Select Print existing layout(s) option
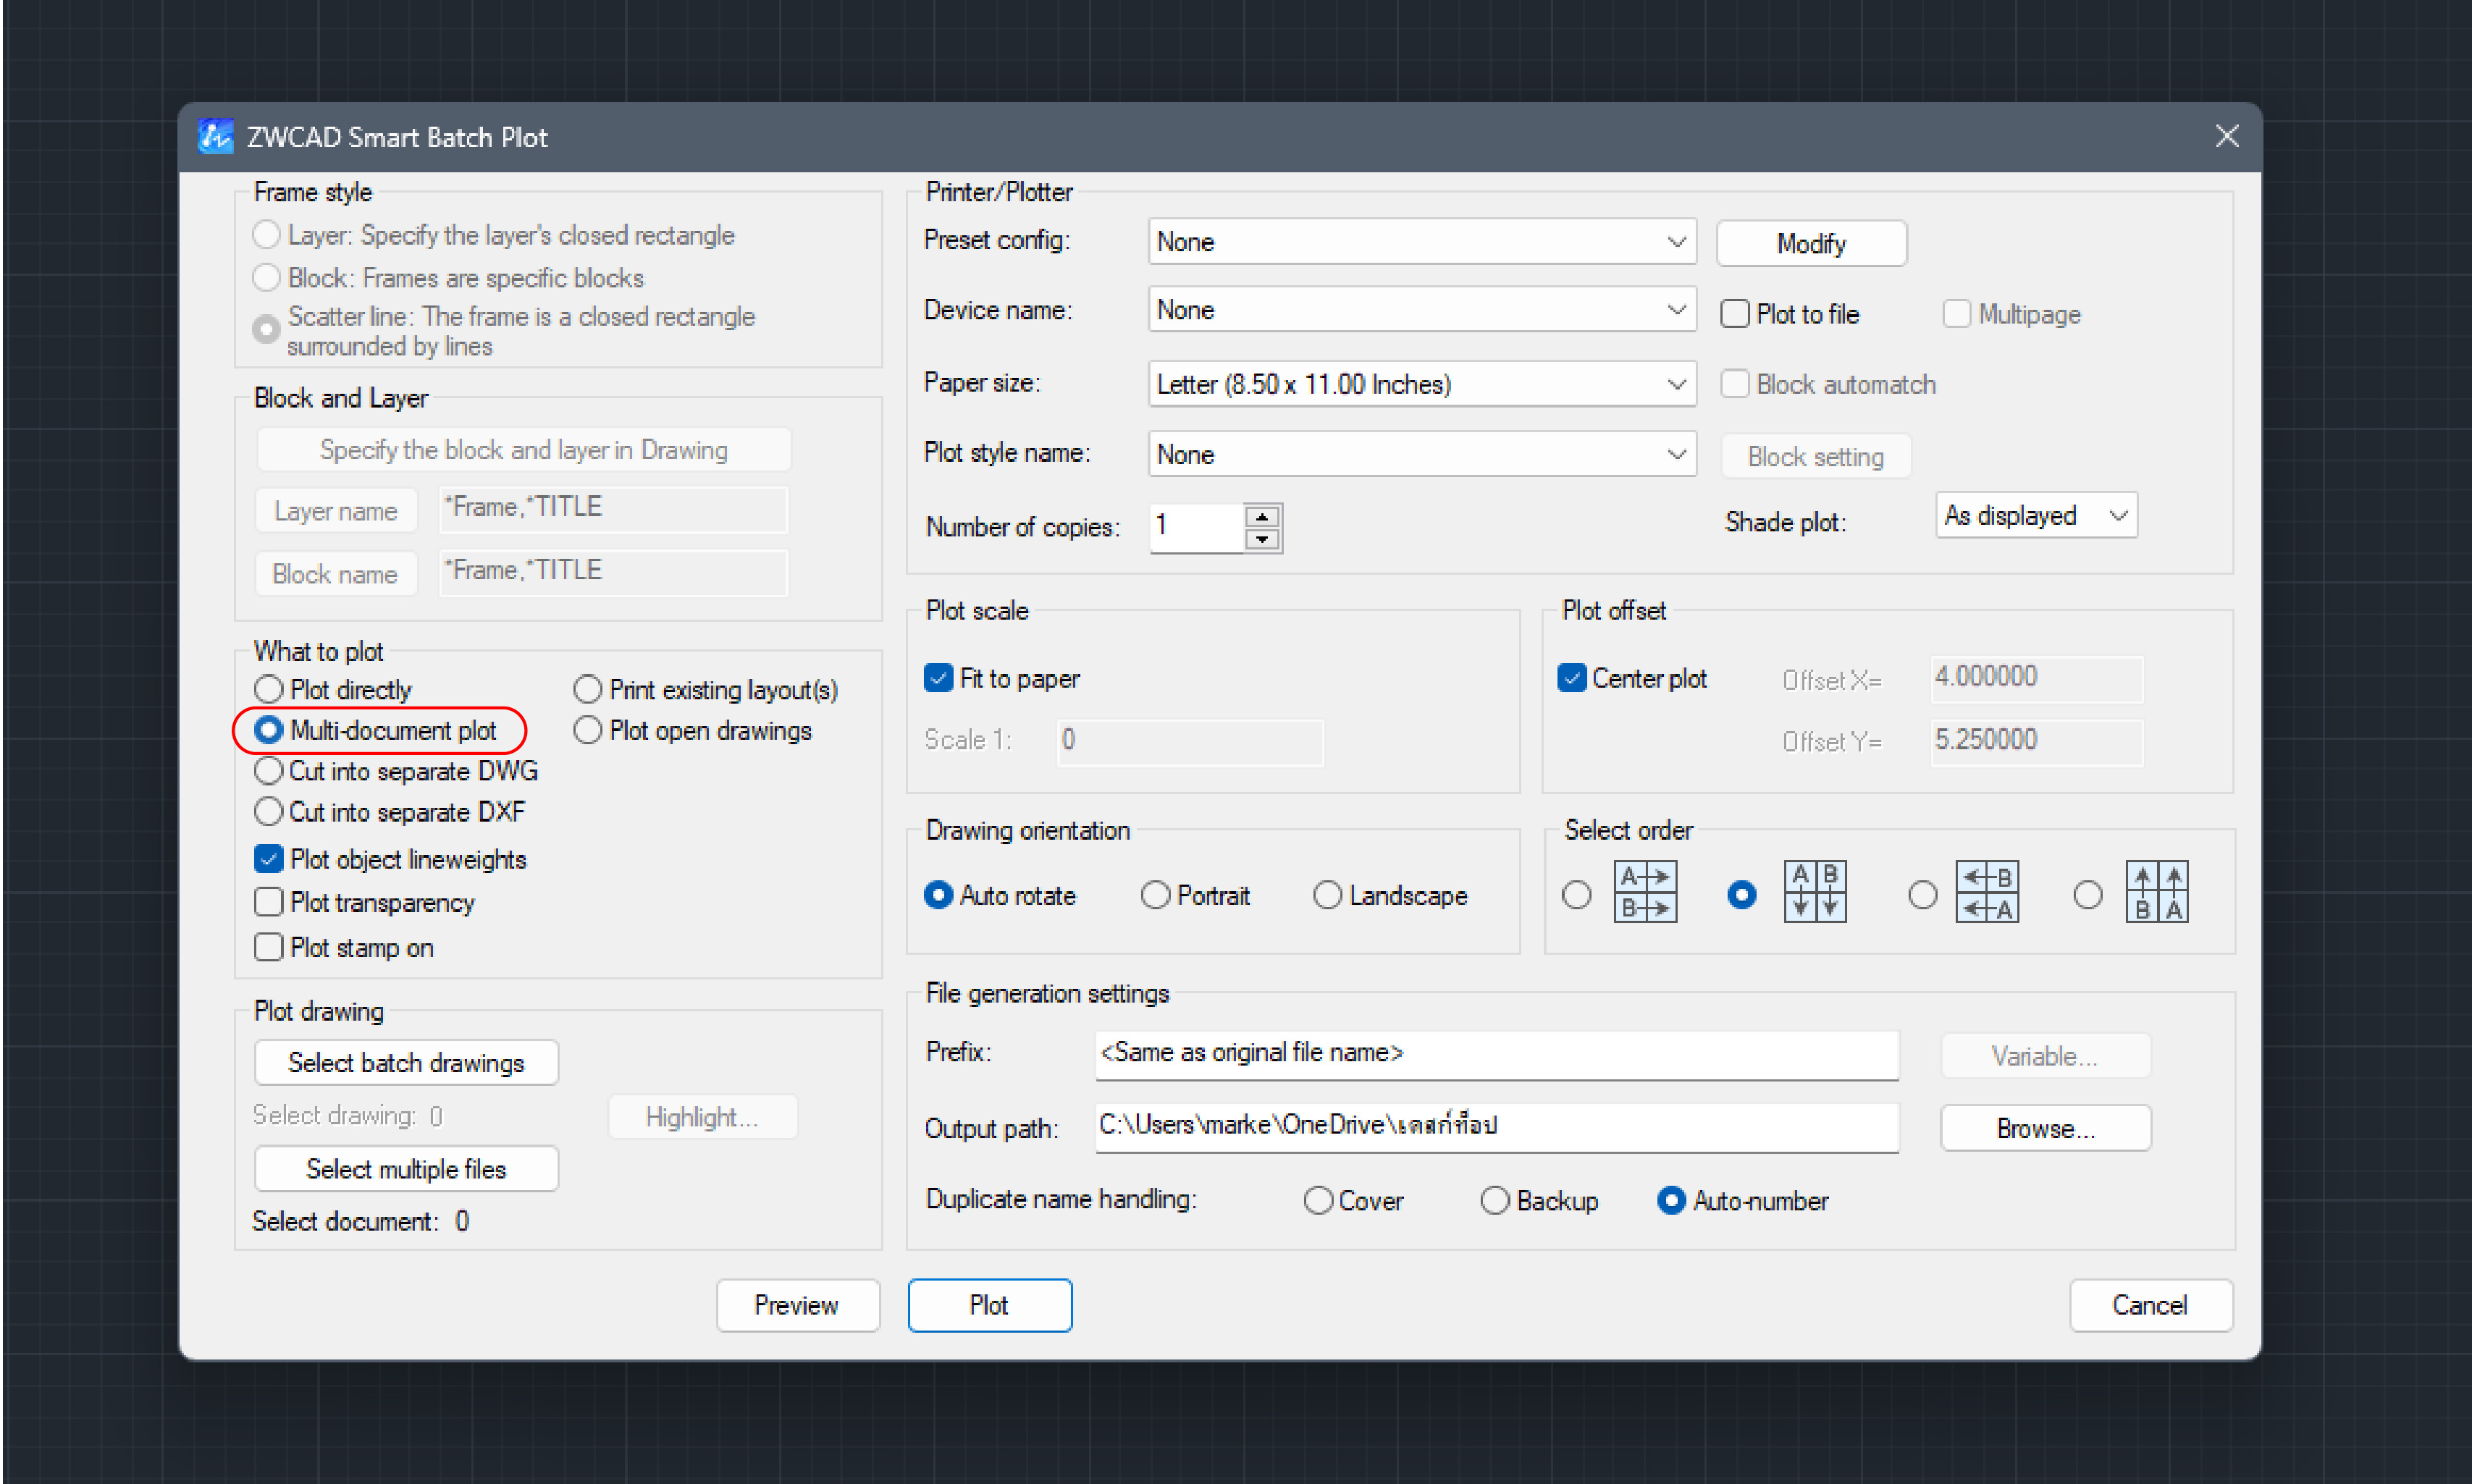2472x1484 pixels. click(x=706, y=690)
